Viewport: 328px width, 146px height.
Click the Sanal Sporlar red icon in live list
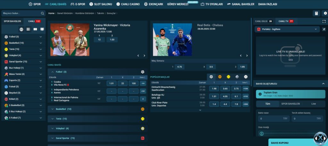coord(143,138)
